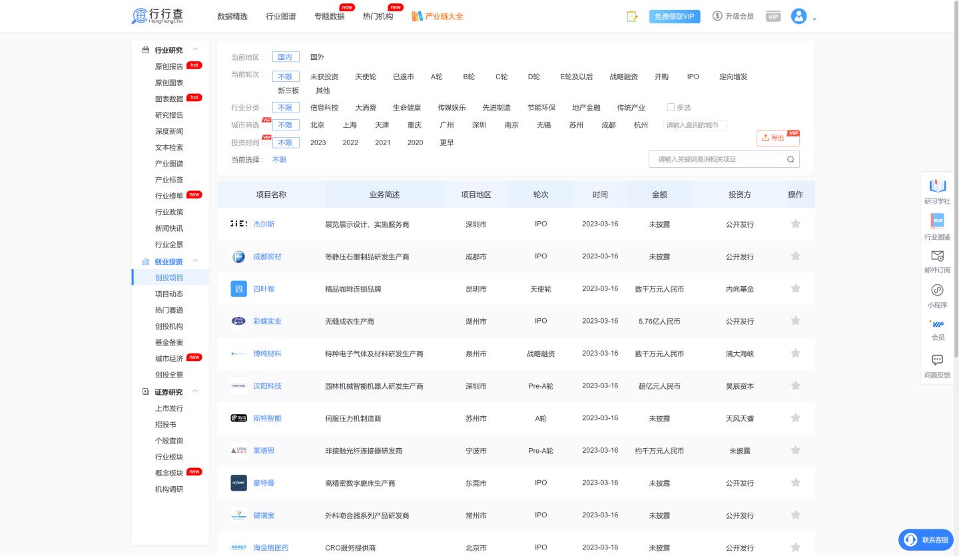The width and height of the screenshot is (959, 556).
Task: Enable the 多选 checkbox for industry categories
Action: point(671,107)
